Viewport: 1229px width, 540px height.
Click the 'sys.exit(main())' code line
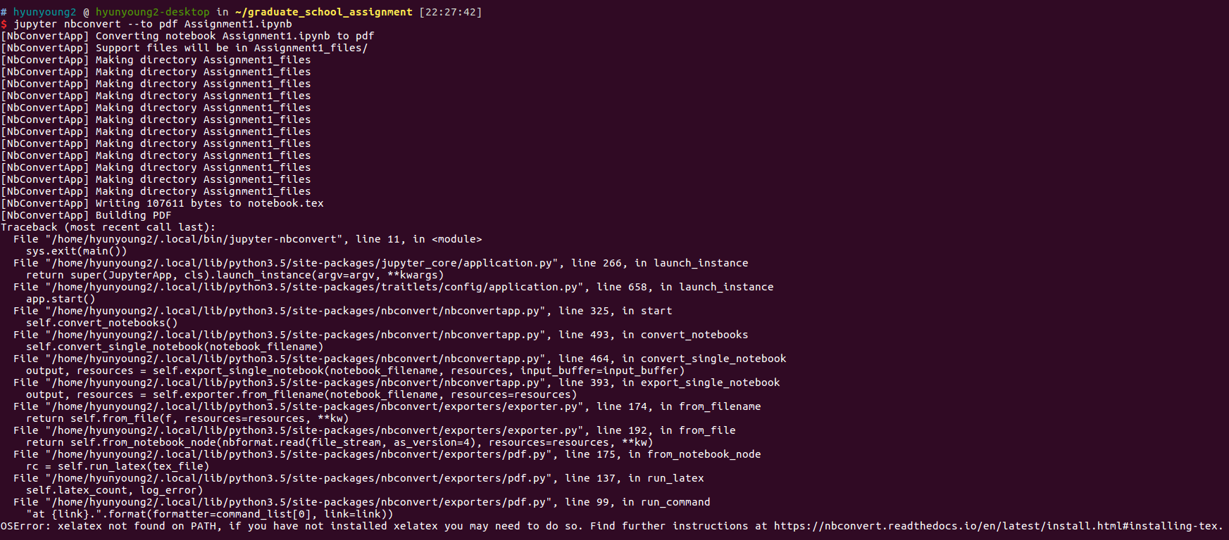pos(77,251)
